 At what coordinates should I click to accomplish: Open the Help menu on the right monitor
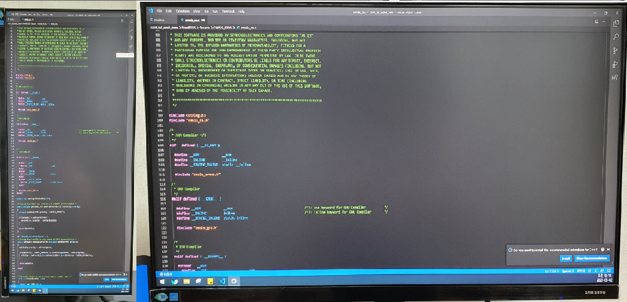tap(241, 11)
